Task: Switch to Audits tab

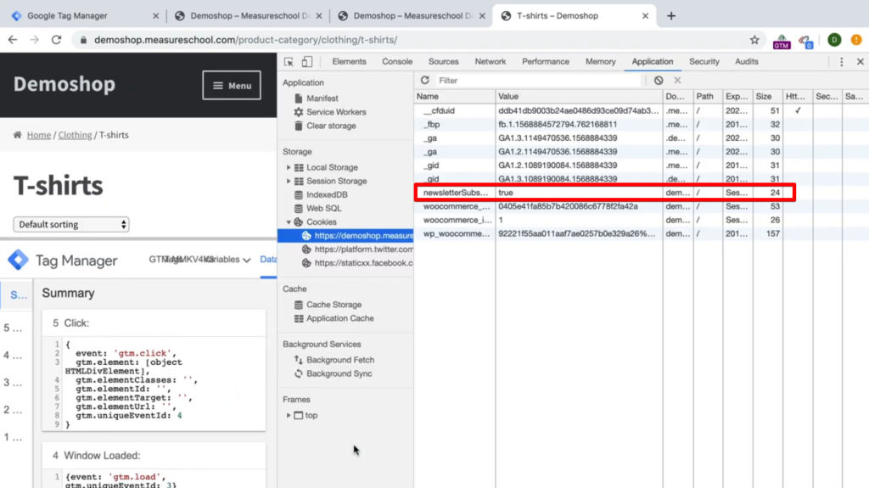Action: (746, 62)
